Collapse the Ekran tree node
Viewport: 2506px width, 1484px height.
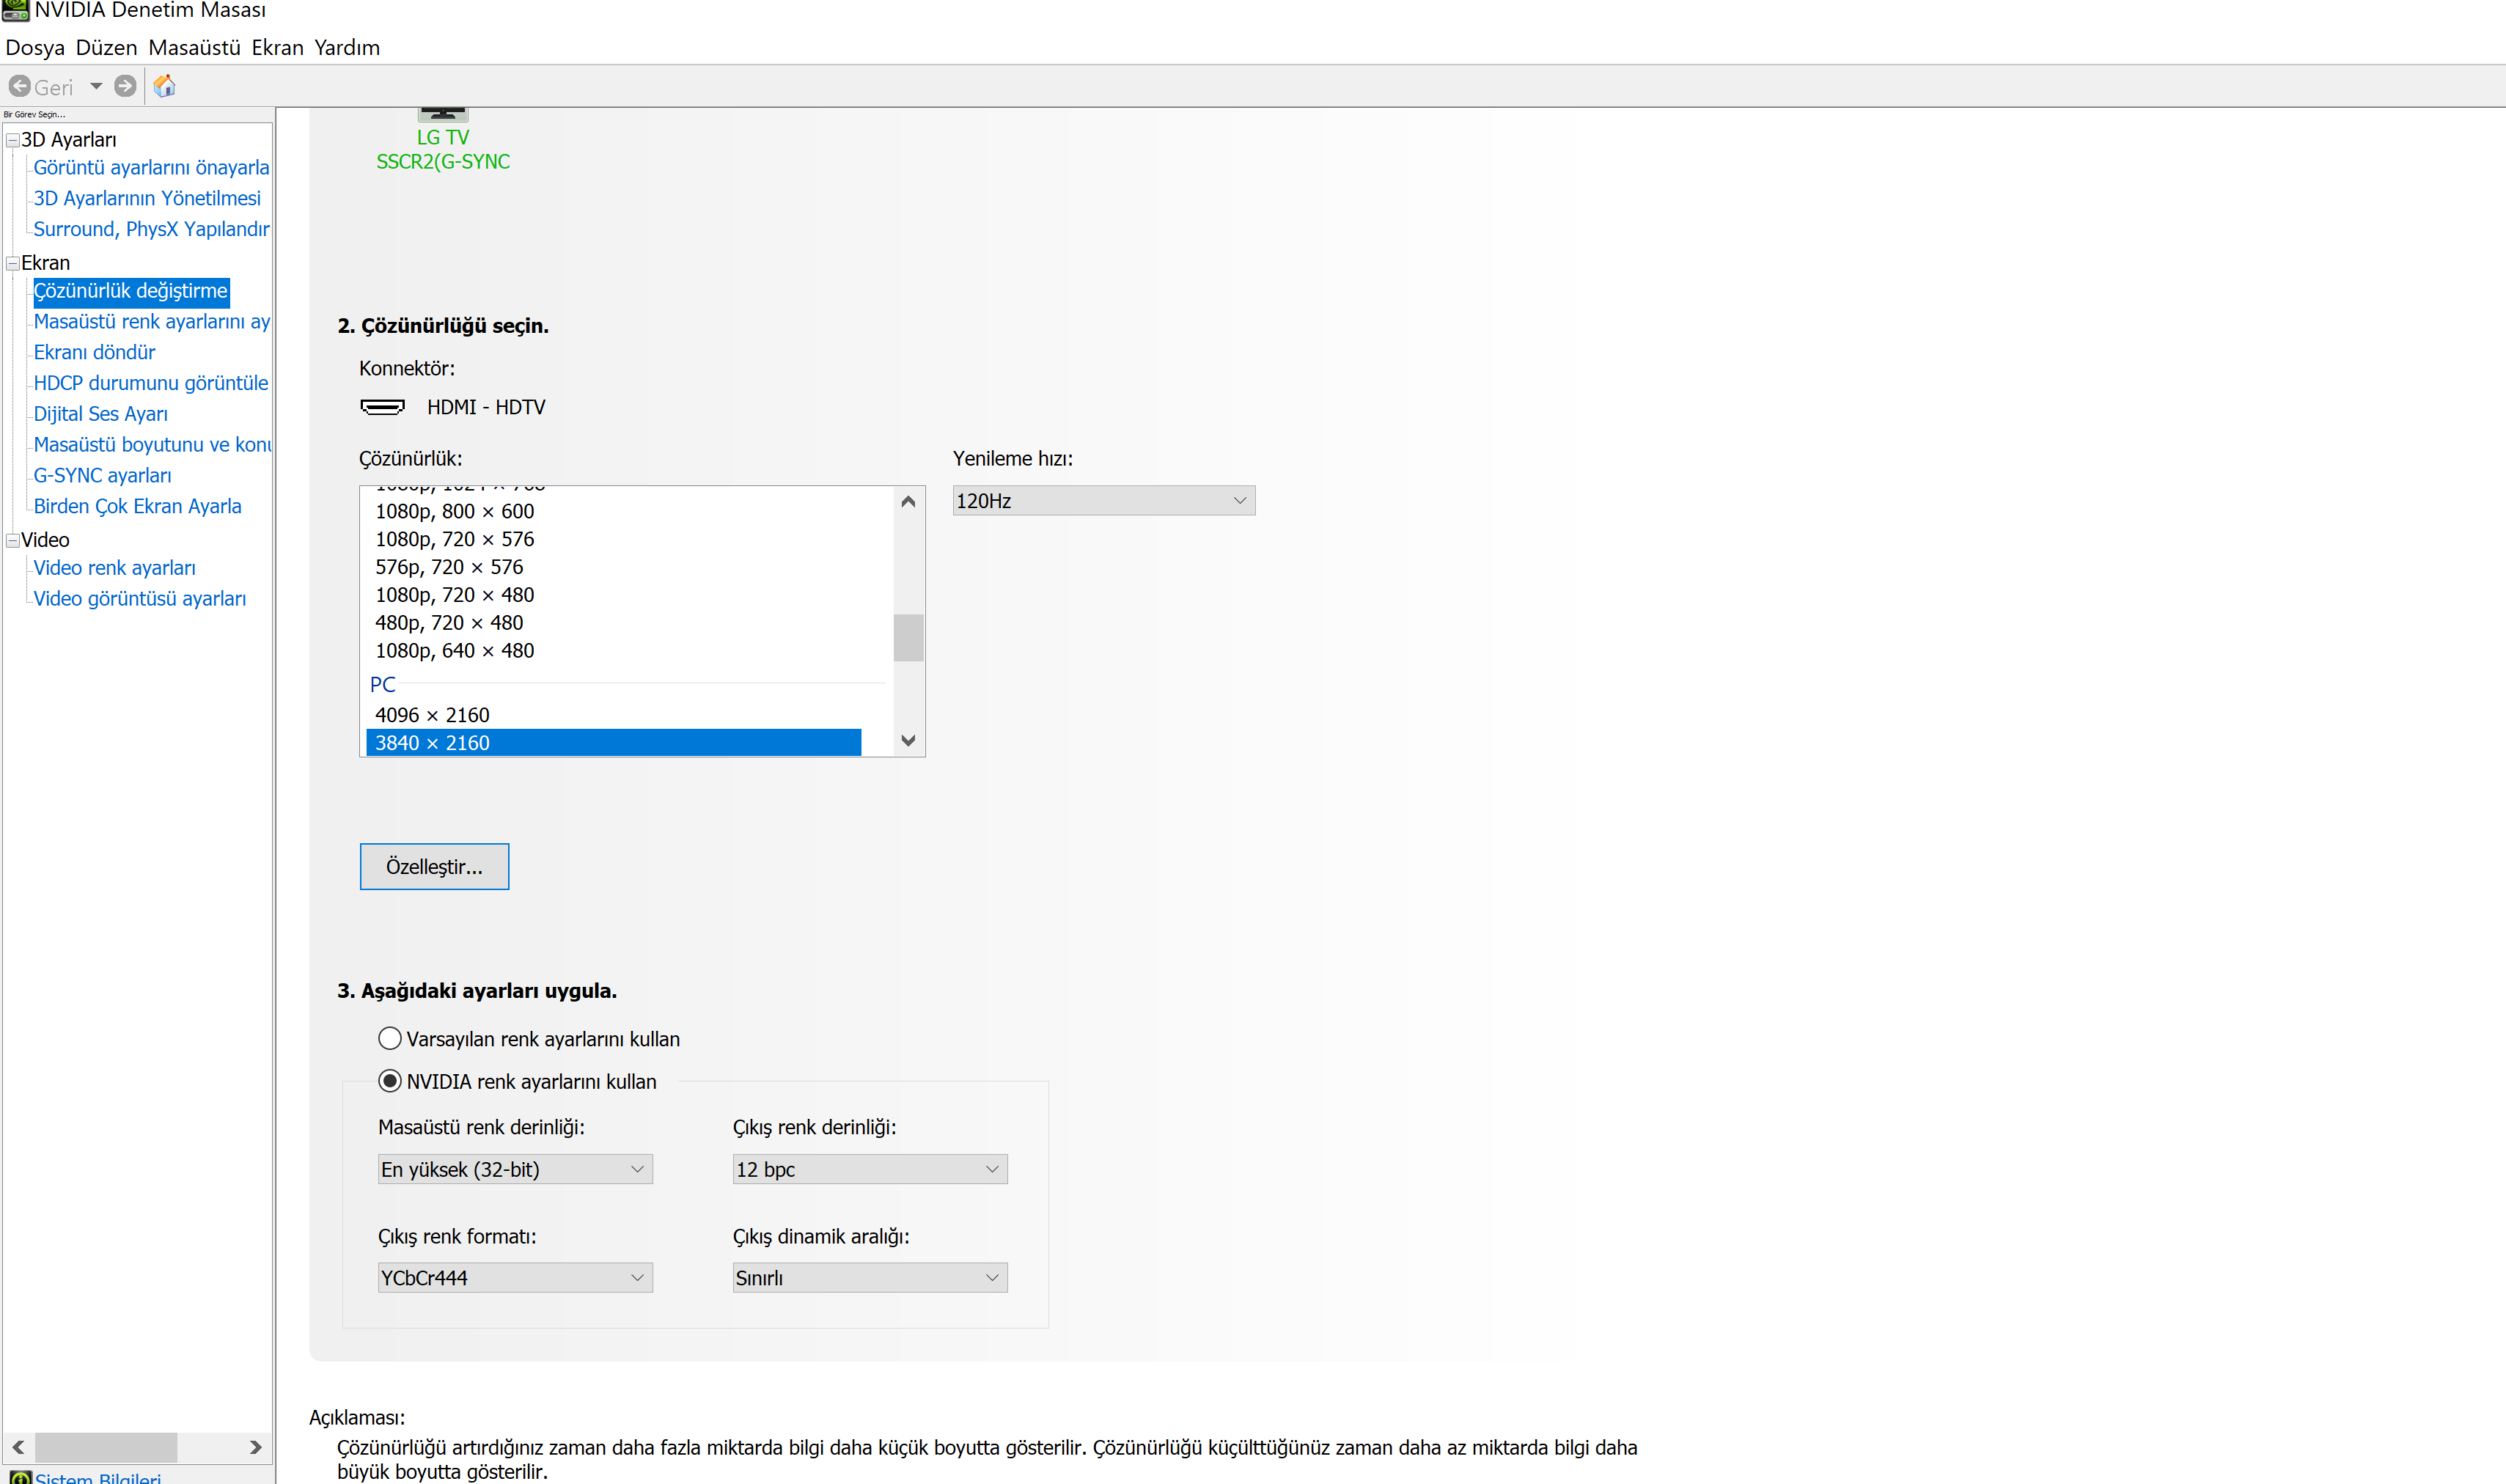click(x=13, y=263)
